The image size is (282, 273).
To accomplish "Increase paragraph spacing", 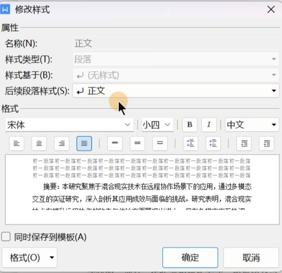I will point(191,143).
